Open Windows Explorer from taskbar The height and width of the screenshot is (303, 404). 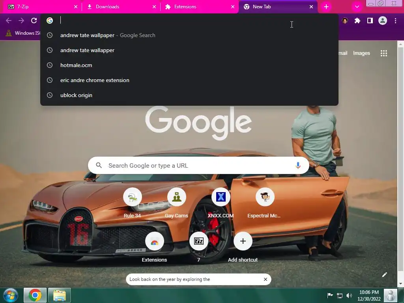pyautogui.click(x=59, y=295)
